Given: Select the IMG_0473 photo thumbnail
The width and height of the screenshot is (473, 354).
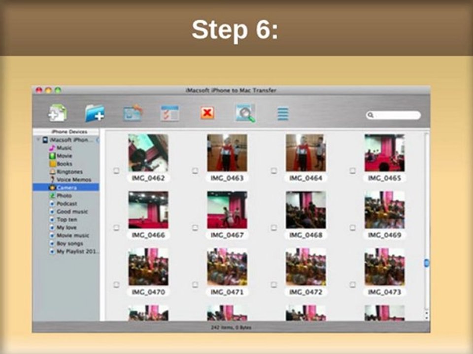Looking at the screenshot, I should pyautogui.click(x=384, y=266).
